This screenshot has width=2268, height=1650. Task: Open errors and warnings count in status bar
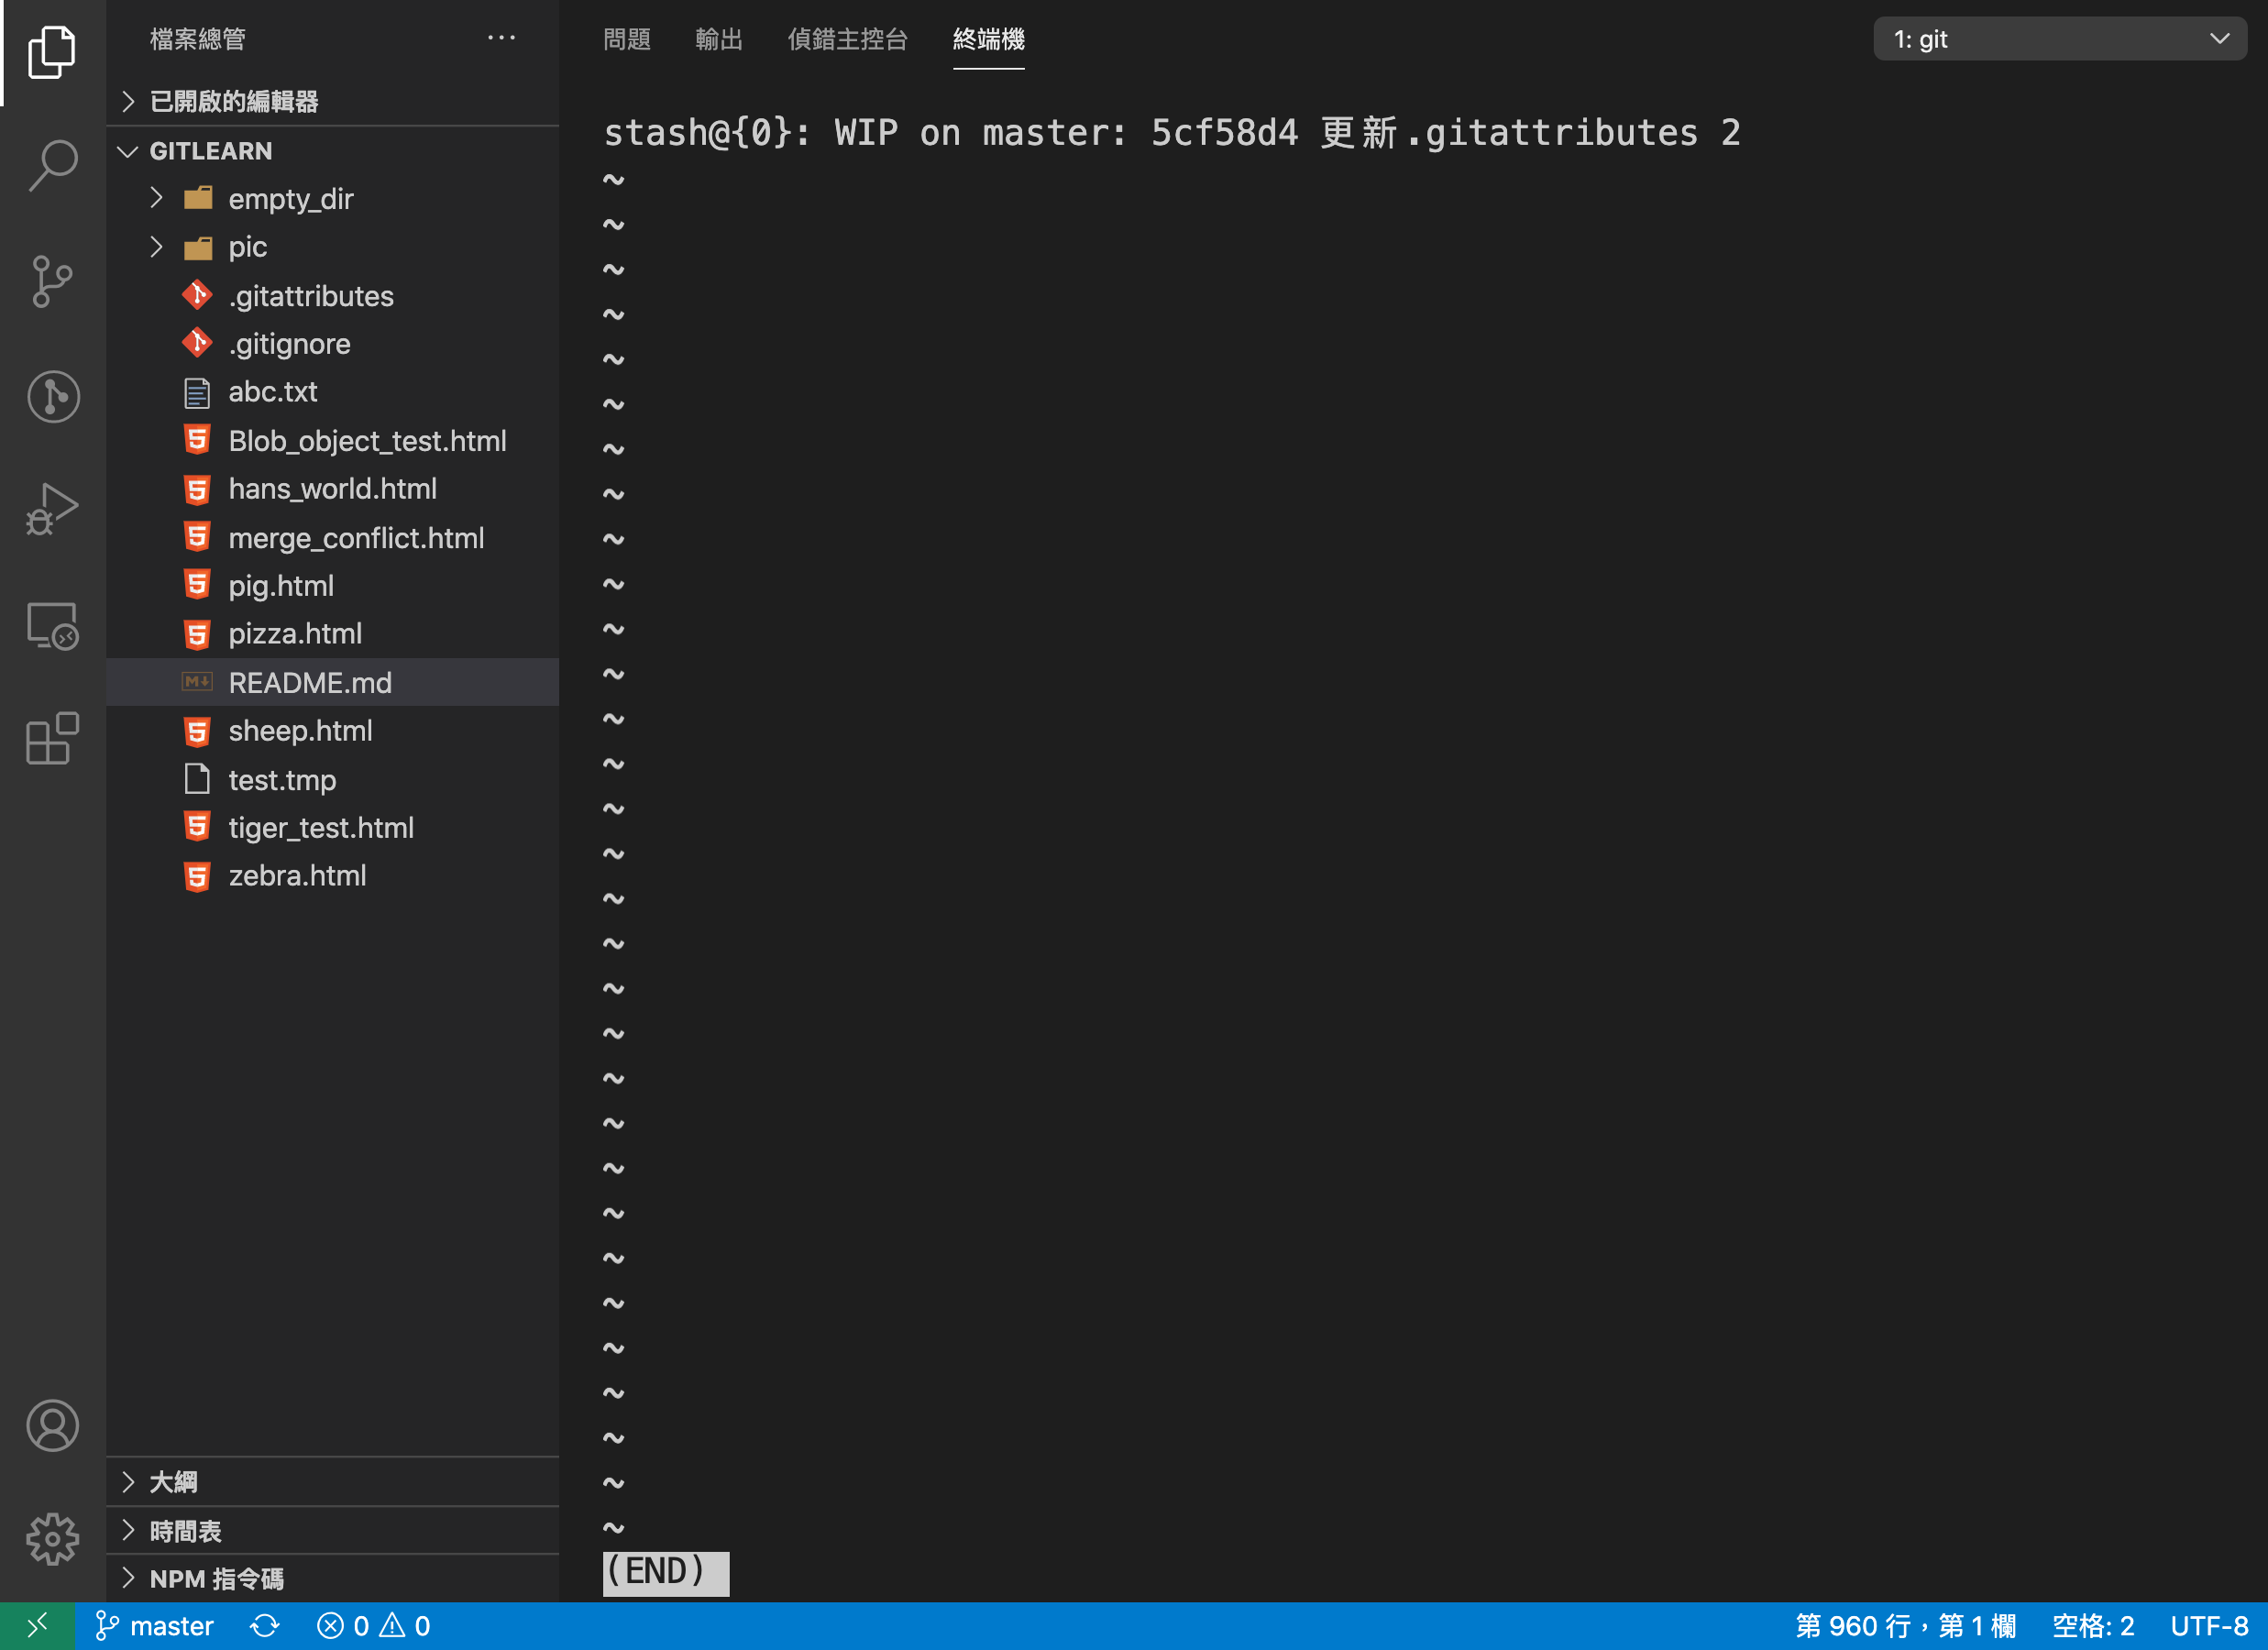[x=374, y=1626]
